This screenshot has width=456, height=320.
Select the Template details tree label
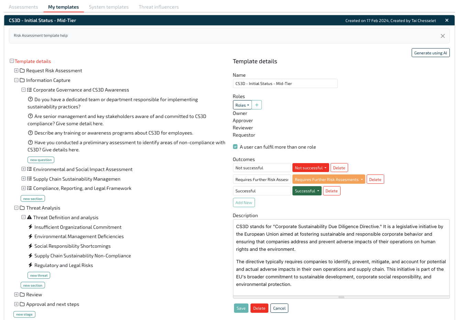[x=33, y=61]
